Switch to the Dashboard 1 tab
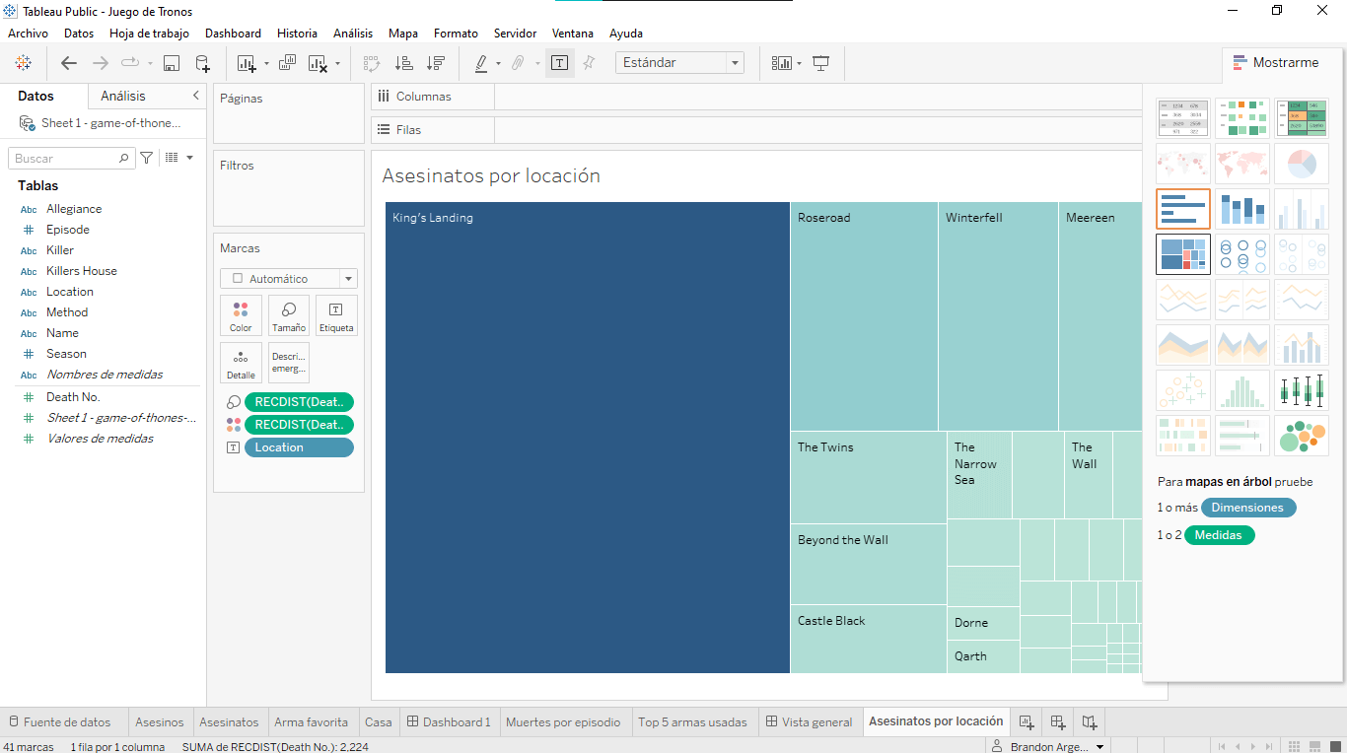Viewport: 1347px width, 753px height. [x=449, y=721]
